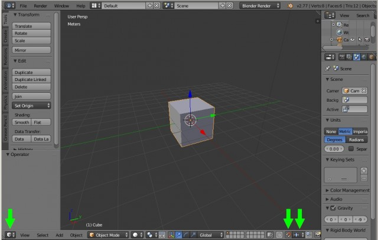Viewport: 378px width, 240px height.
Task: Switch to Render Layers properties tab
Action: tap(349, 57)
